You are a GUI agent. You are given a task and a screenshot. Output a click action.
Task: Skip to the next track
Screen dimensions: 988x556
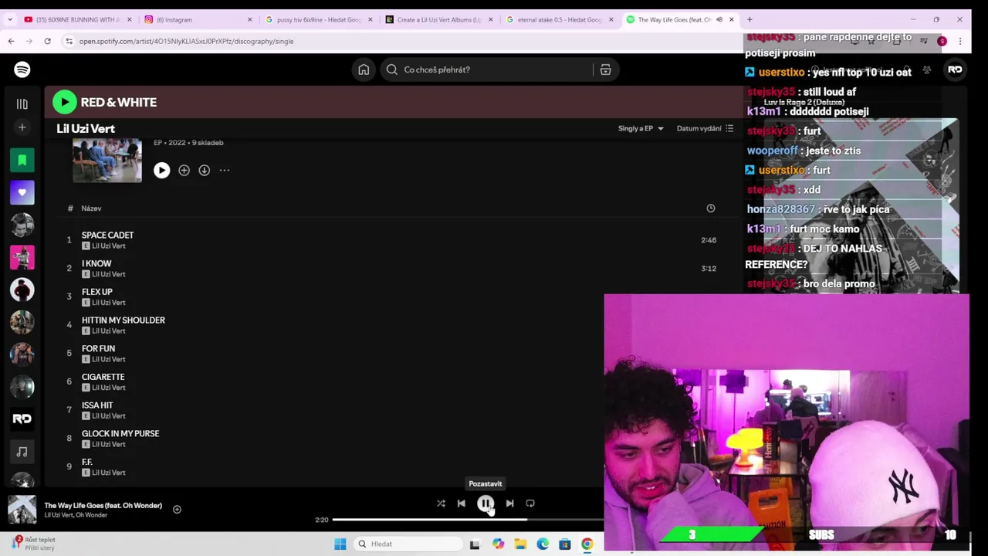[x=509, y=503]
